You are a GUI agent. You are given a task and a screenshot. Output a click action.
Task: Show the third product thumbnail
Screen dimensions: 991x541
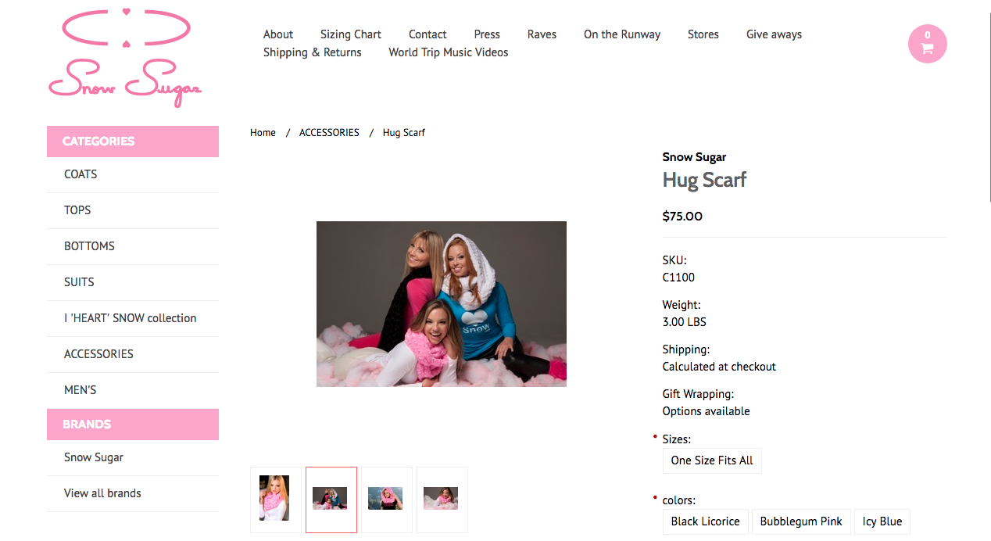387,500
